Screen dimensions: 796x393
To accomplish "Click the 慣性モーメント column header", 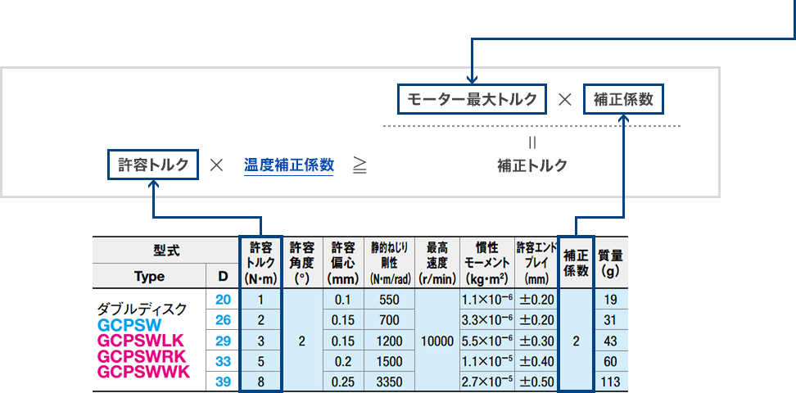I will coord(486,263).
